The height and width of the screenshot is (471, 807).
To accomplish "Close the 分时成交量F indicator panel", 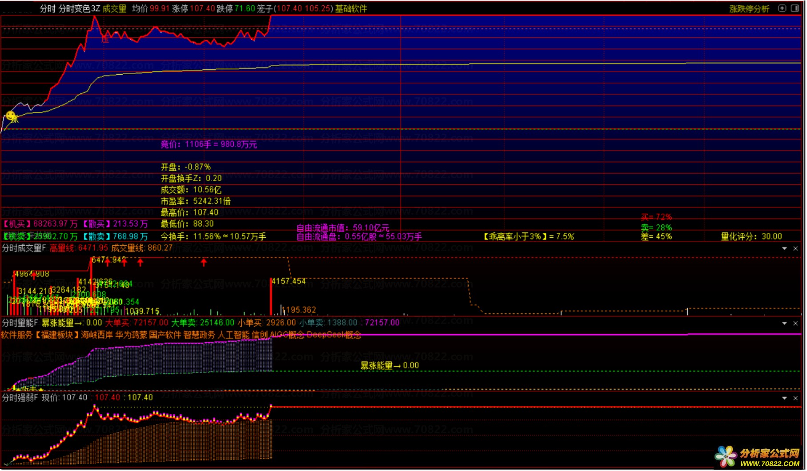I will pos(796,248).
